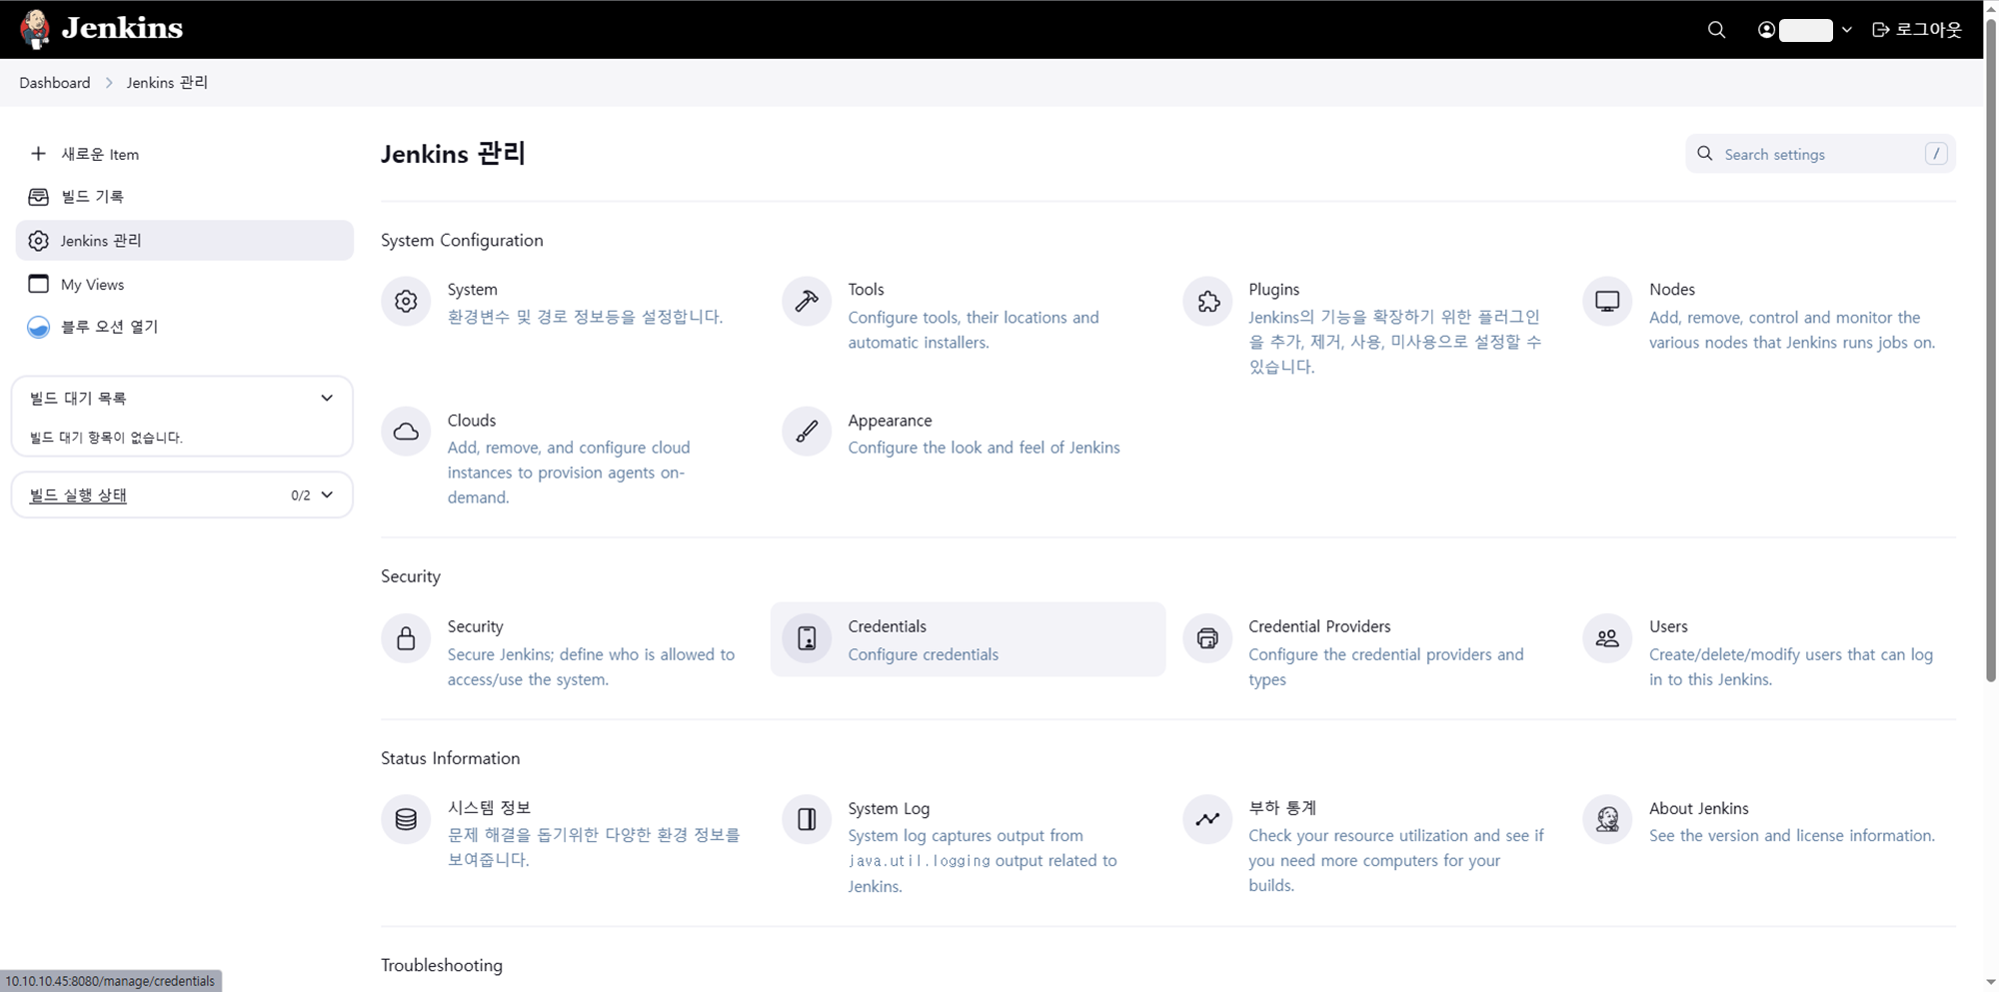Click the Tools title text
This screenshot has height=992, width=1999.
(866, 289)
